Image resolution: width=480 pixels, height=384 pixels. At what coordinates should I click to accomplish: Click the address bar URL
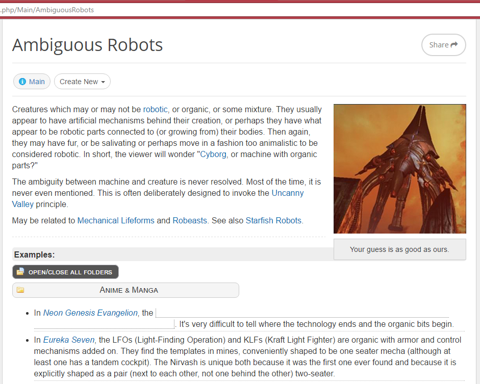pos(47,10)
